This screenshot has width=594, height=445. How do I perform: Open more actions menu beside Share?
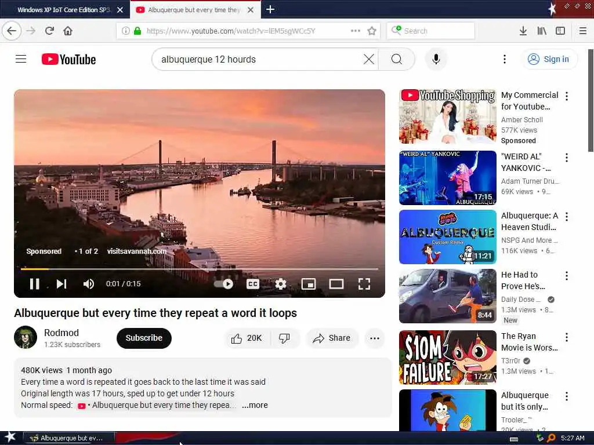tap(375, 338)
